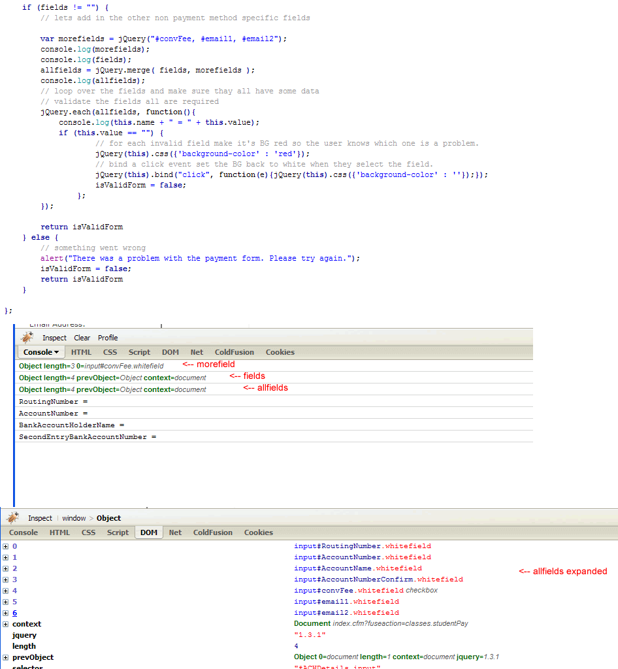Open the Script tab in the lower panel
The height and width of the screenshot is (669, 618).
coord(118,532)
